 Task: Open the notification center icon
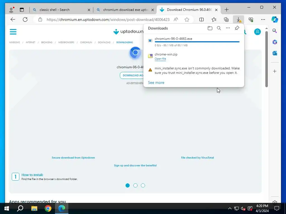pos(277,208)
